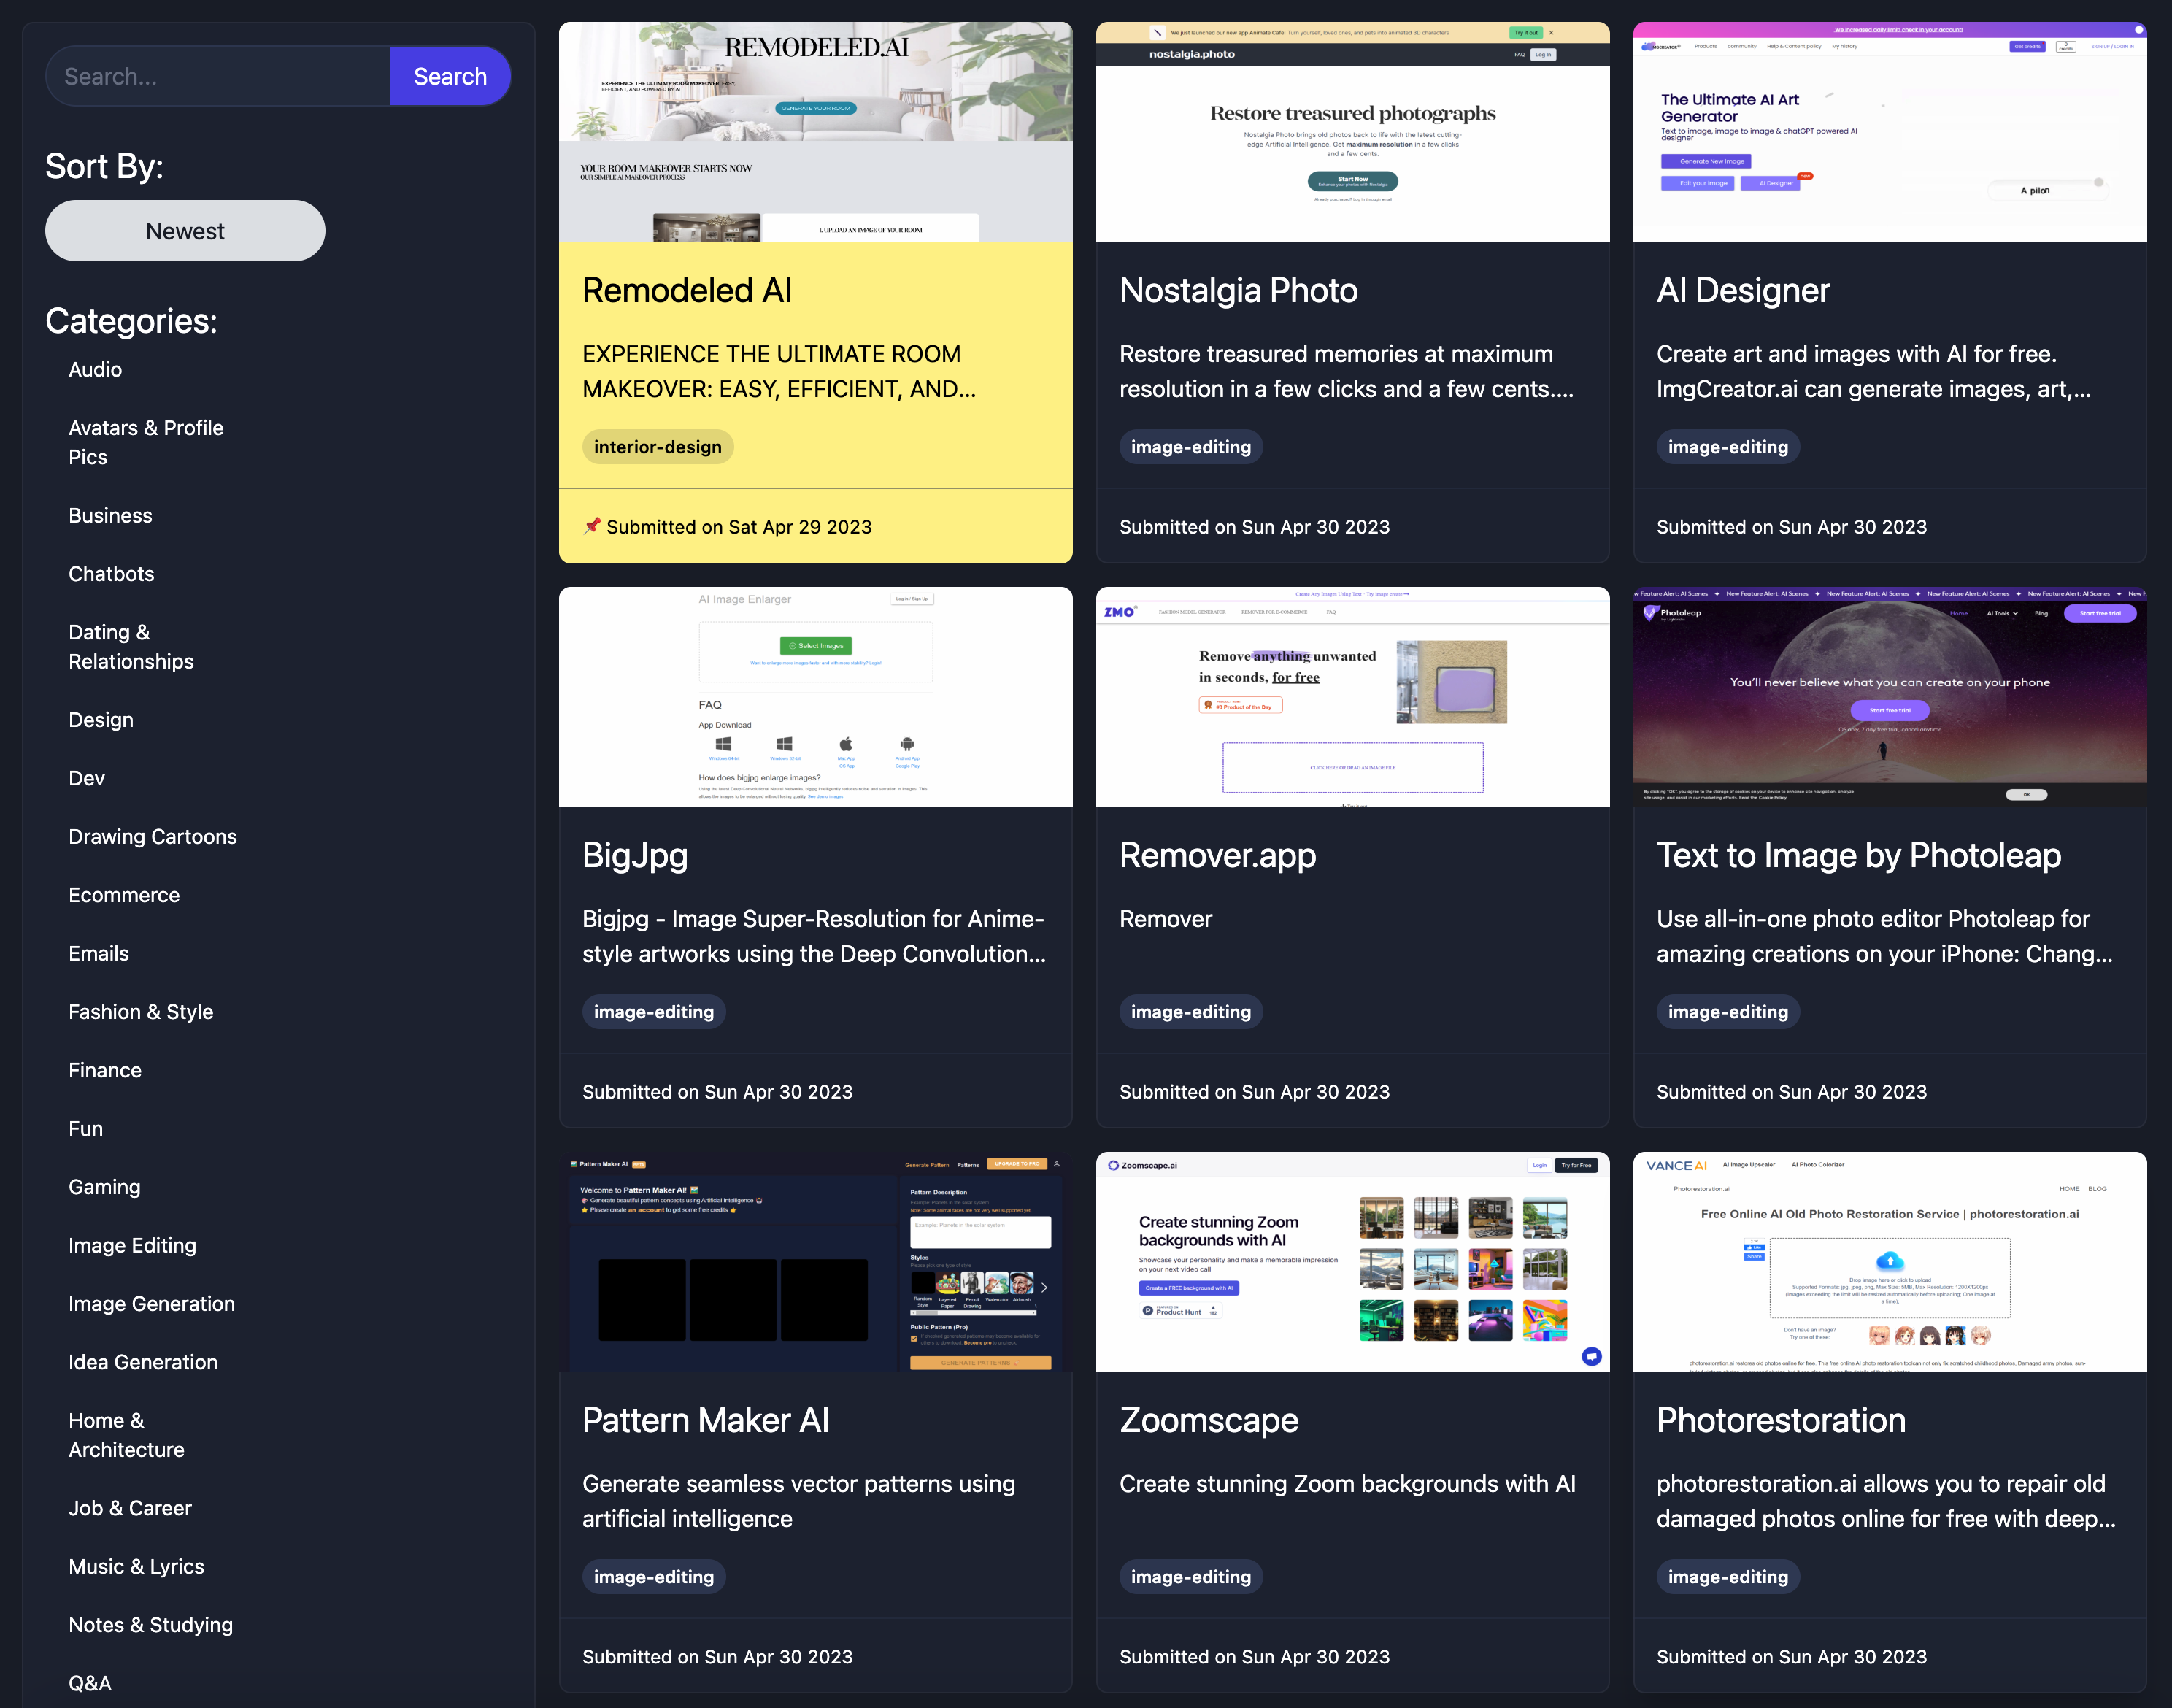Viewport: 2172px width, 1708px height.
Task: Click the Search button
Action: point(450,76)
